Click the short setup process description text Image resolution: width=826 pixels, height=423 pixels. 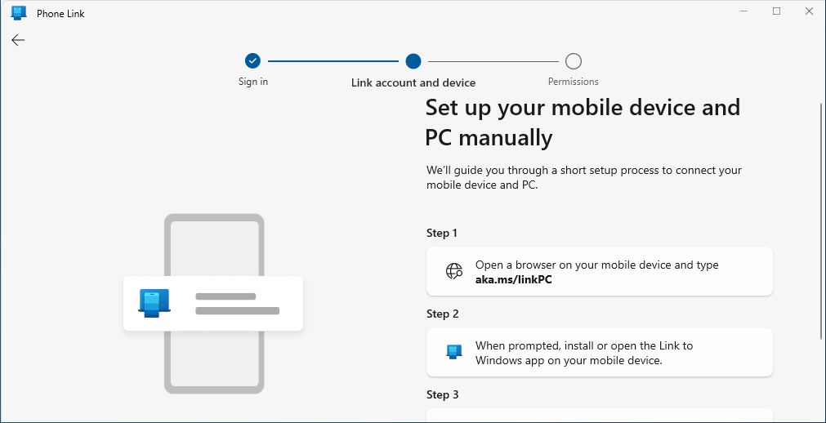point(583,178)
